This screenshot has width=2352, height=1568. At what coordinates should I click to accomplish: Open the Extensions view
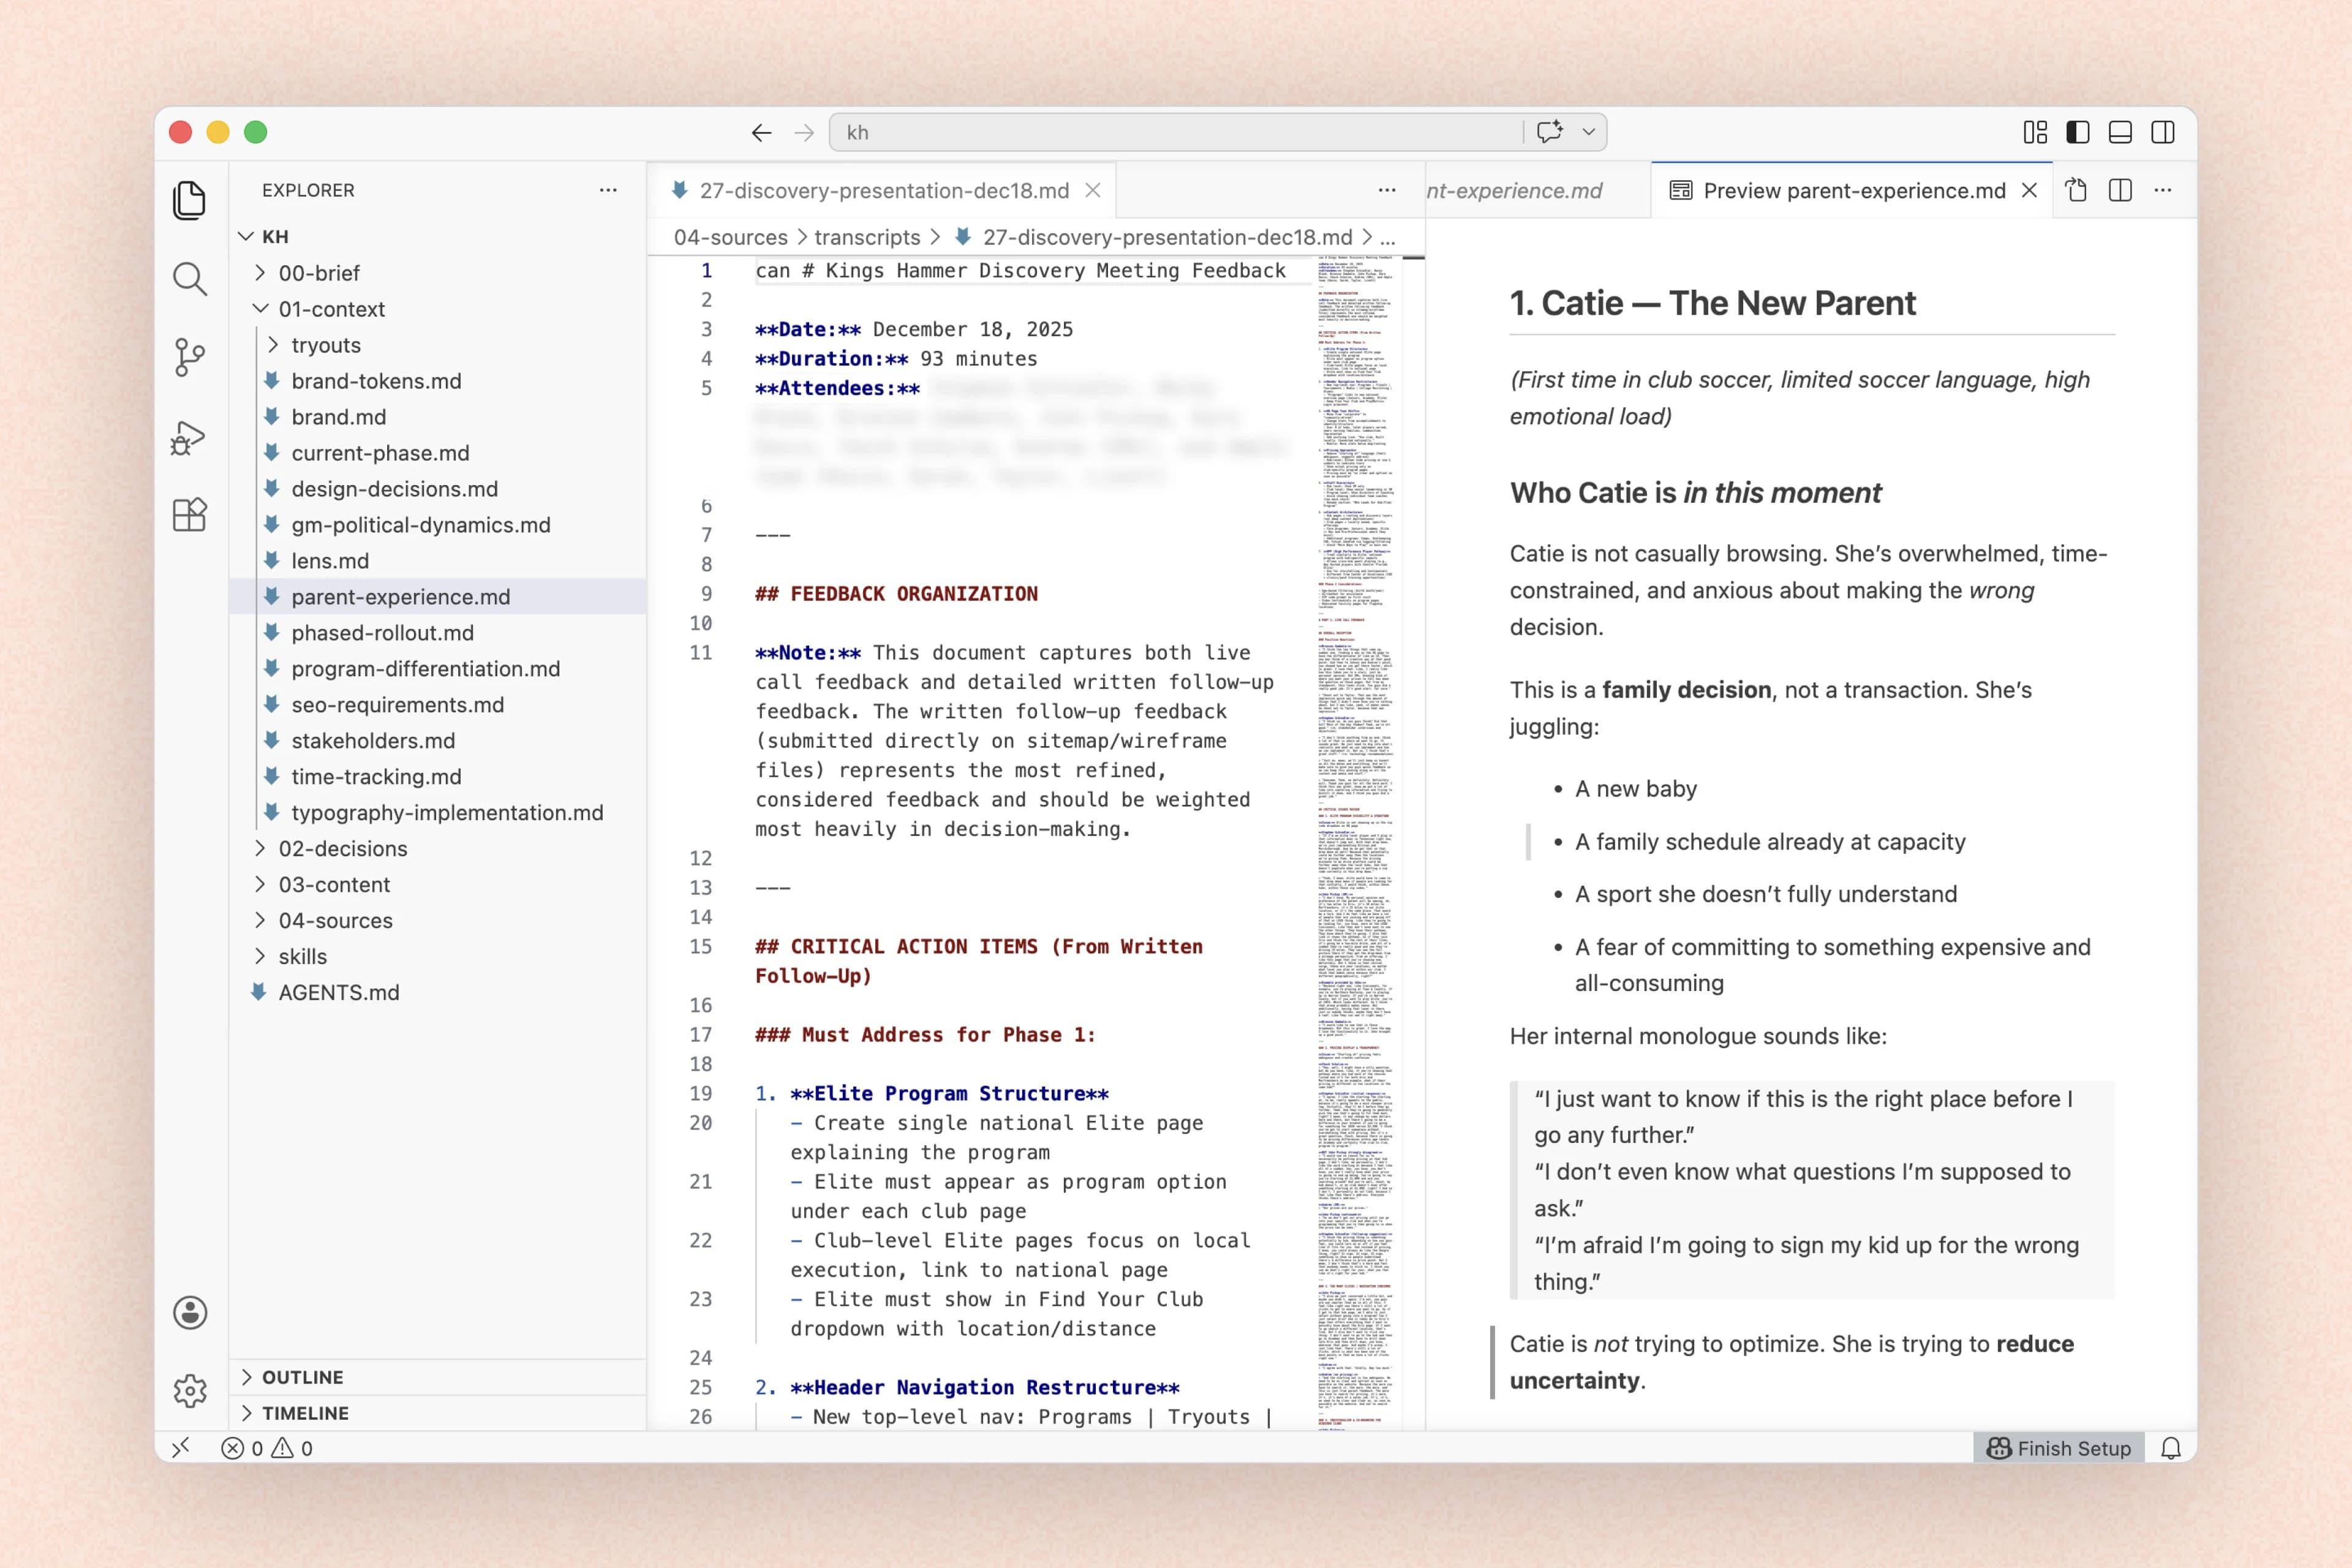(x=189, y=515)
